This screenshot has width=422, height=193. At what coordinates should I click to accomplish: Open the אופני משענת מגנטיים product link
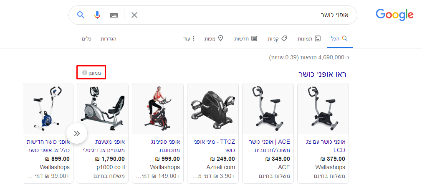104,146
